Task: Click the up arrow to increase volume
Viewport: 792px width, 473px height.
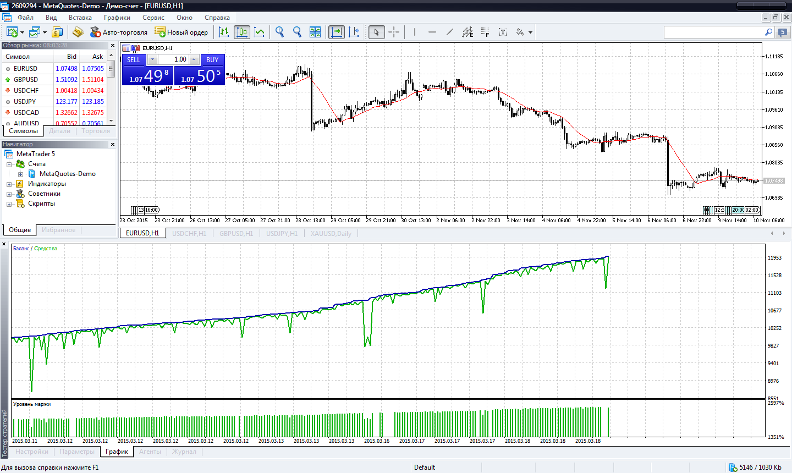Action: point(194,59)
